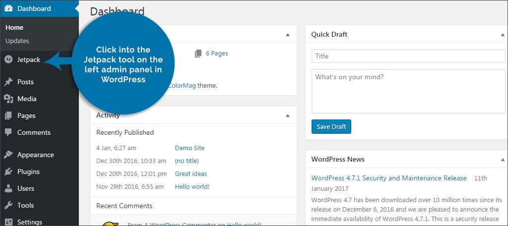Screen dimensions: 508x226
Task: Click the Dashboard gauge icon
Action: click(x=8, y=8)
